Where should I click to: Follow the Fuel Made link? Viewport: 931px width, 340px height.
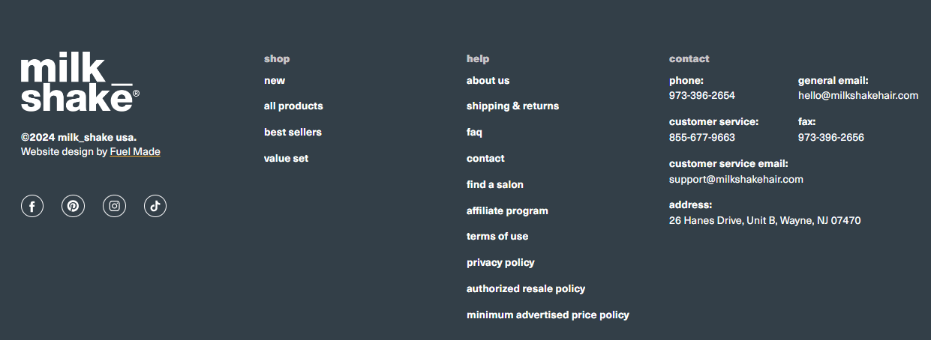(x=135, y=151)
